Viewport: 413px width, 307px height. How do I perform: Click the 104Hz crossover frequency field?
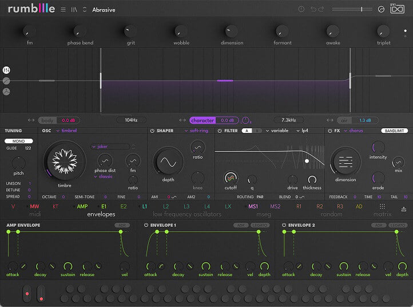click(131, 120)
